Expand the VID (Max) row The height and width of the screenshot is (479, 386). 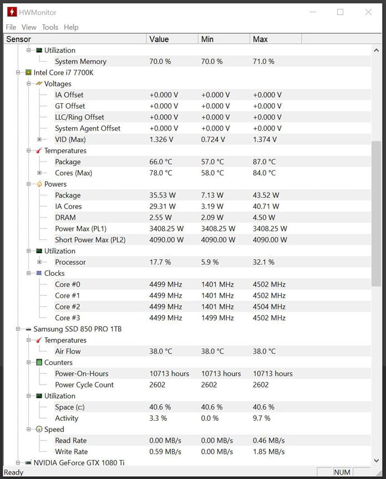[x=39, y=139]
